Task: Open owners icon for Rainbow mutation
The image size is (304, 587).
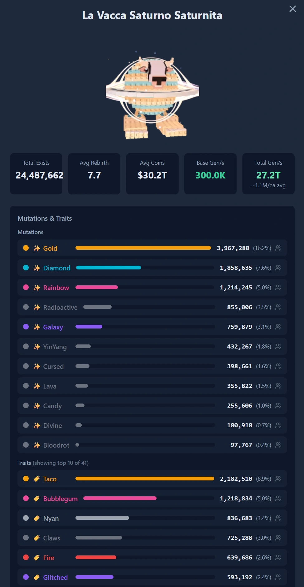Action: point(278,287)
